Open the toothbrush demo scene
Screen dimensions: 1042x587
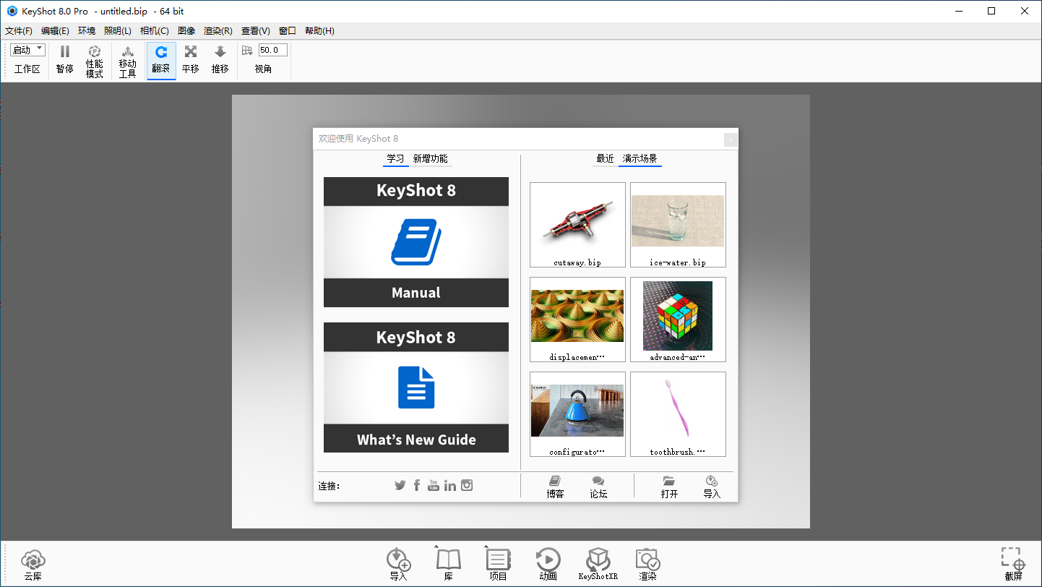pyautogui.click(x=678, y=414)
